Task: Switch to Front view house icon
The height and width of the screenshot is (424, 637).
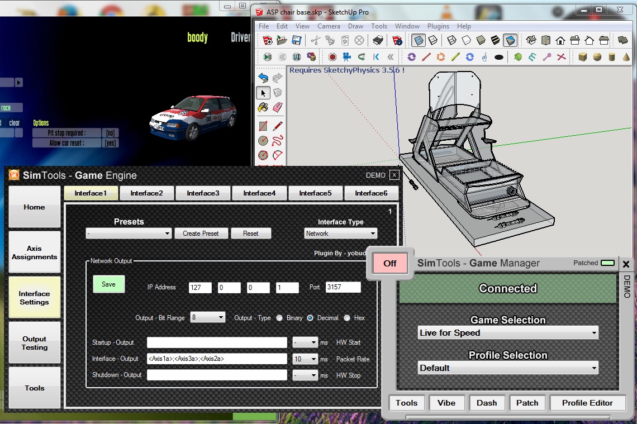Action: [560, 40]
